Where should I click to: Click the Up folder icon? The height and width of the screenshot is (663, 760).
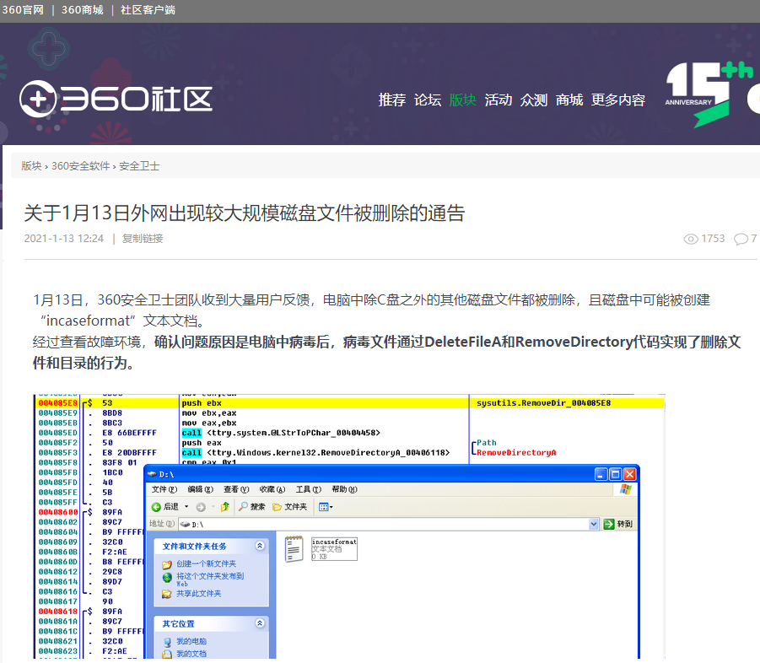click(224, 507)
